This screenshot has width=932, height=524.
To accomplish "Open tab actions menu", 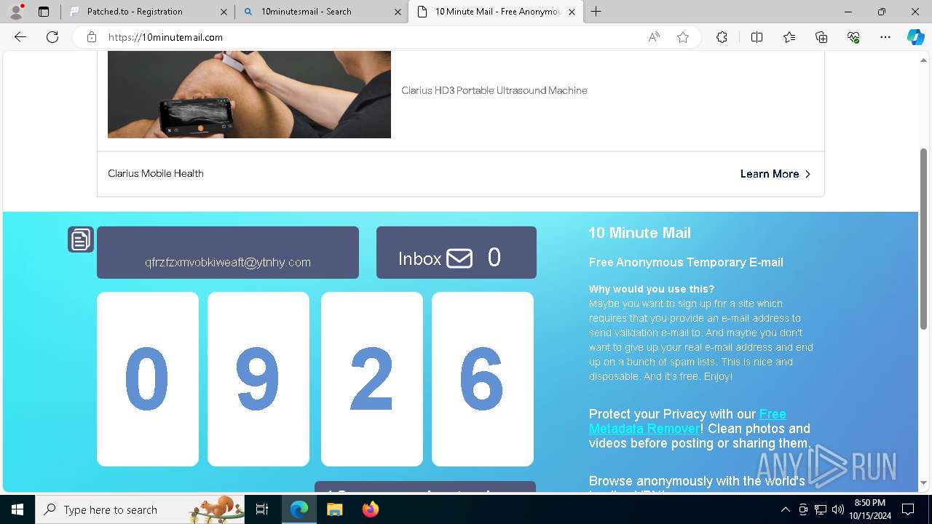I will 44,12.
